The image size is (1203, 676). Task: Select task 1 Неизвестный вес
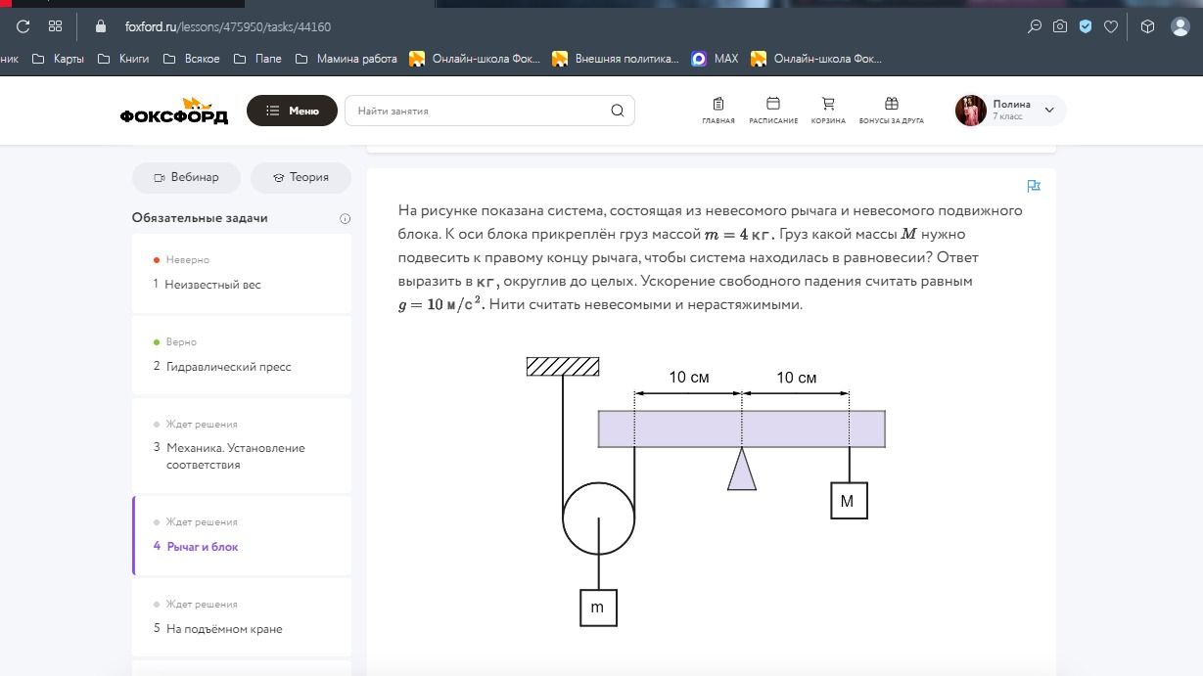tap(242, 273)
